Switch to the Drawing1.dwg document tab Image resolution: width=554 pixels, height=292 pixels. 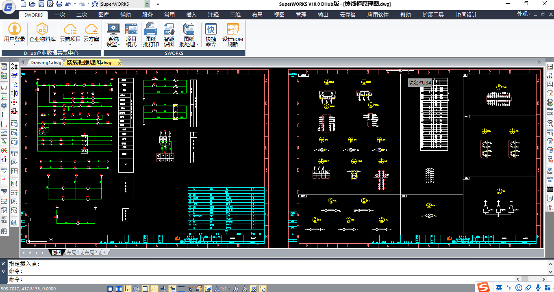tap(46, 63)
